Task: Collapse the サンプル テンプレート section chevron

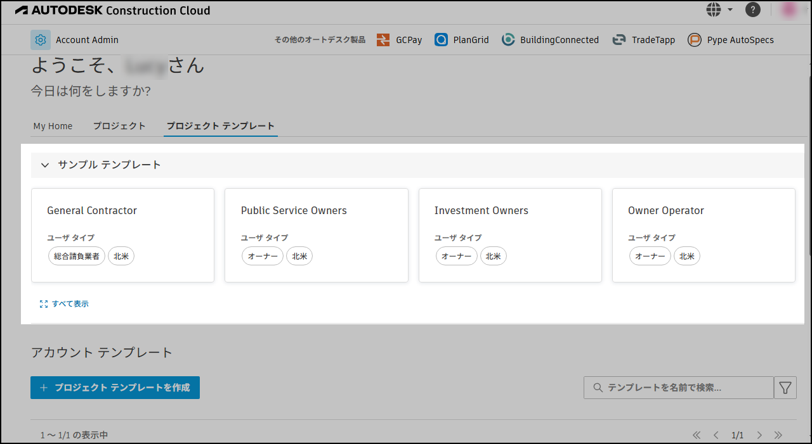Action: [44, 165]
